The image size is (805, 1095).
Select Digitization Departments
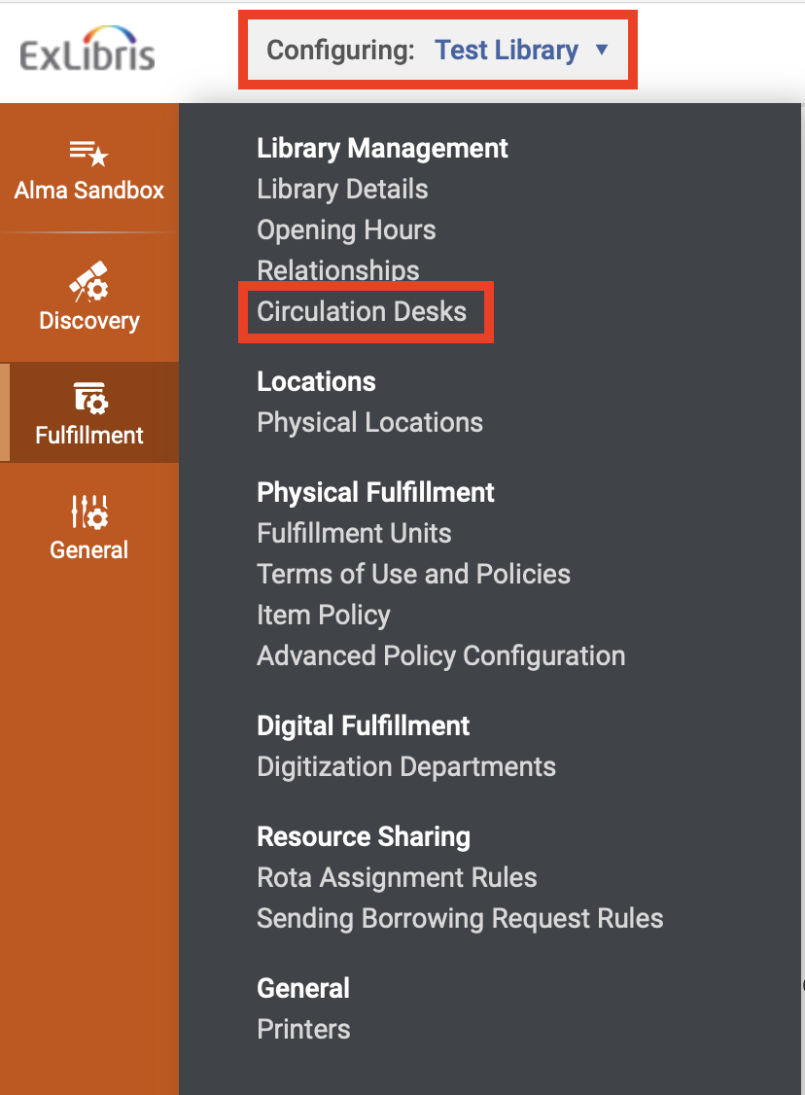(x=406, y=766)
